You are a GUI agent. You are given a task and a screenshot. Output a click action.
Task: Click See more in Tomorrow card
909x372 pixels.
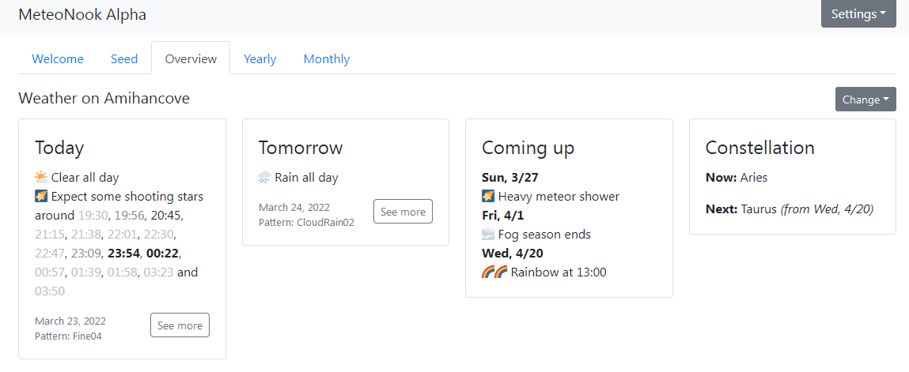[403, 212]
